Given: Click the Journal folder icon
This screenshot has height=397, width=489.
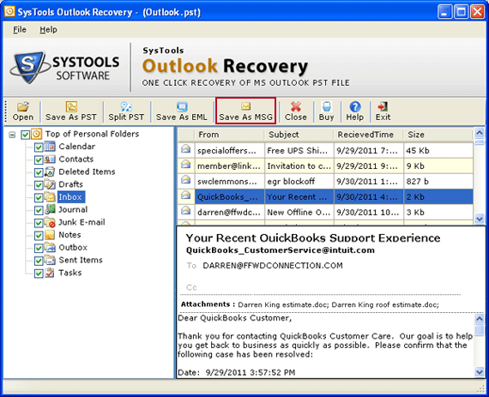Looking at the screenshot, I should (x=50, y=209).
